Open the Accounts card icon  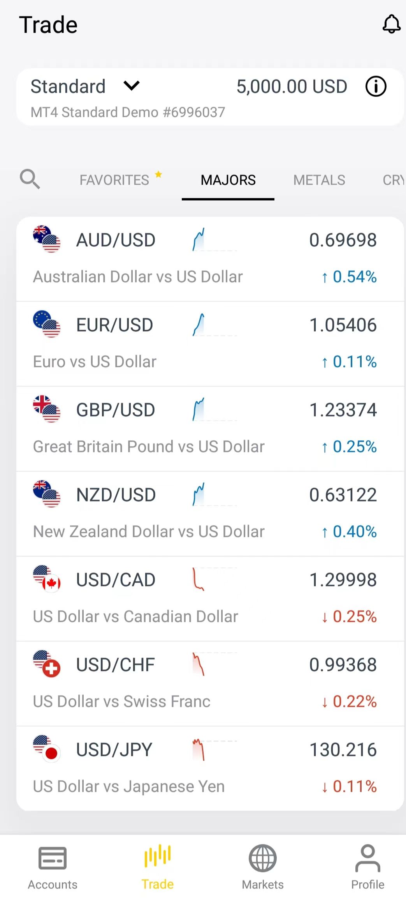click(x=53, y=858)
